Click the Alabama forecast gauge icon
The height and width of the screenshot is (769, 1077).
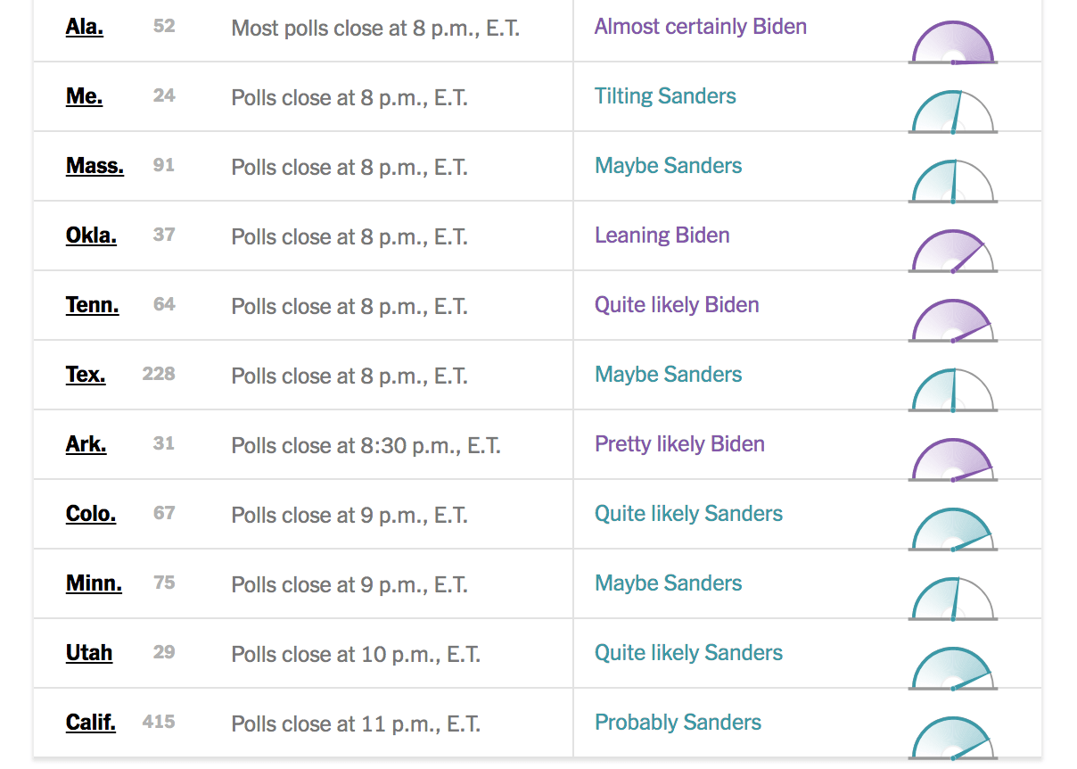point(952,45)
